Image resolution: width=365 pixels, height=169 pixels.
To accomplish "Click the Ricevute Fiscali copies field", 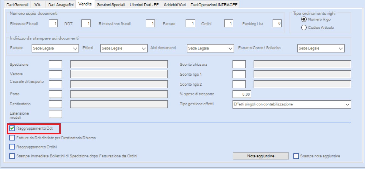I will [53, 24].
